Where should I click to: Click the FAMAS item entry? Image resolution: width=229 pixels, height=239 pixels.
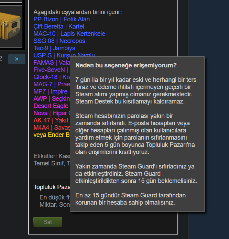click(x=52, y=63)
